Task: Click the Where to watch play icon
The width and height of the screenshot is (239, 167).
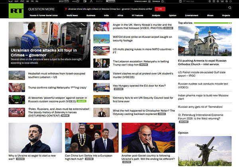Action: pyautogui.click(x=149, y=1)
